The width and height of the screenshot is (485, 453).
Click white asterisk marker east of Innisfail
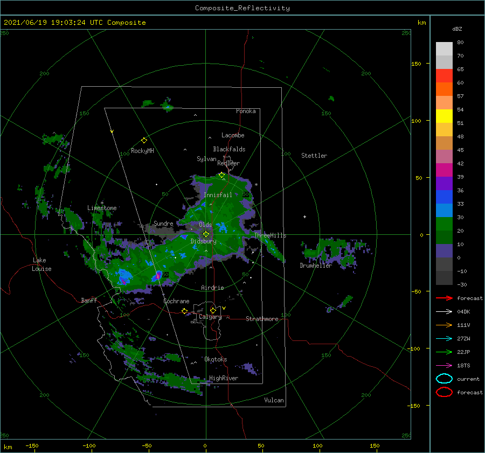coord(256,185)
